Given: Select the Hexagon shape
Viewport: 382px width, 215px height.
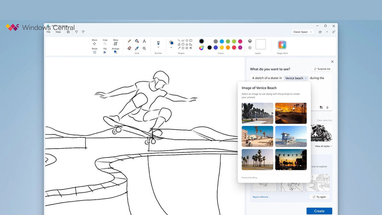Looking at the screenshot, I should tap(183, 48).
